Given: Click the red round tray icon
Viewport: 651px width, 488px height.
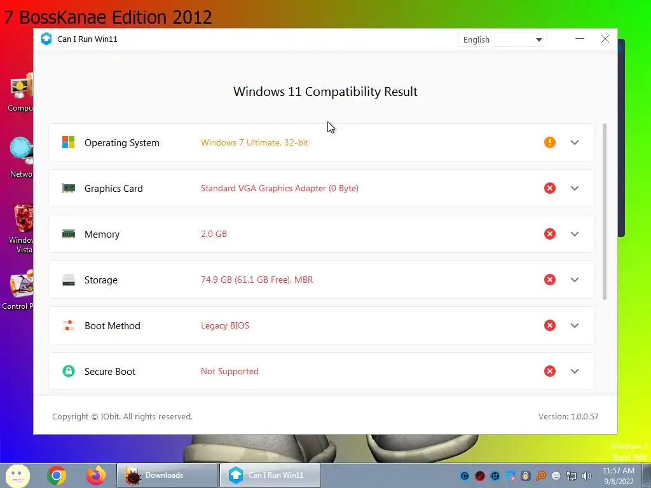Looking at the screenshot, I should (x=480, y=476).
